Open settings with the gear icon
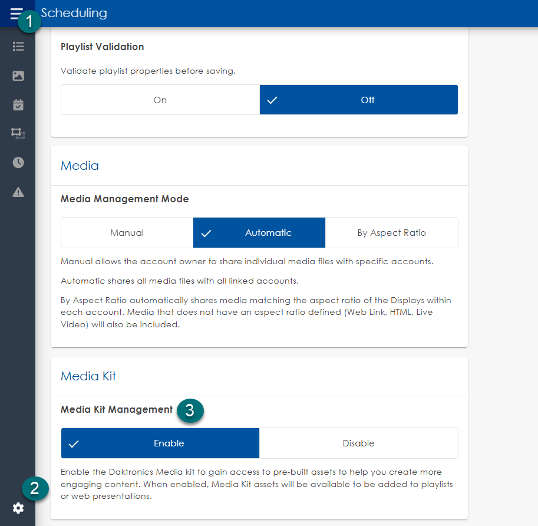 coord(18,508)
